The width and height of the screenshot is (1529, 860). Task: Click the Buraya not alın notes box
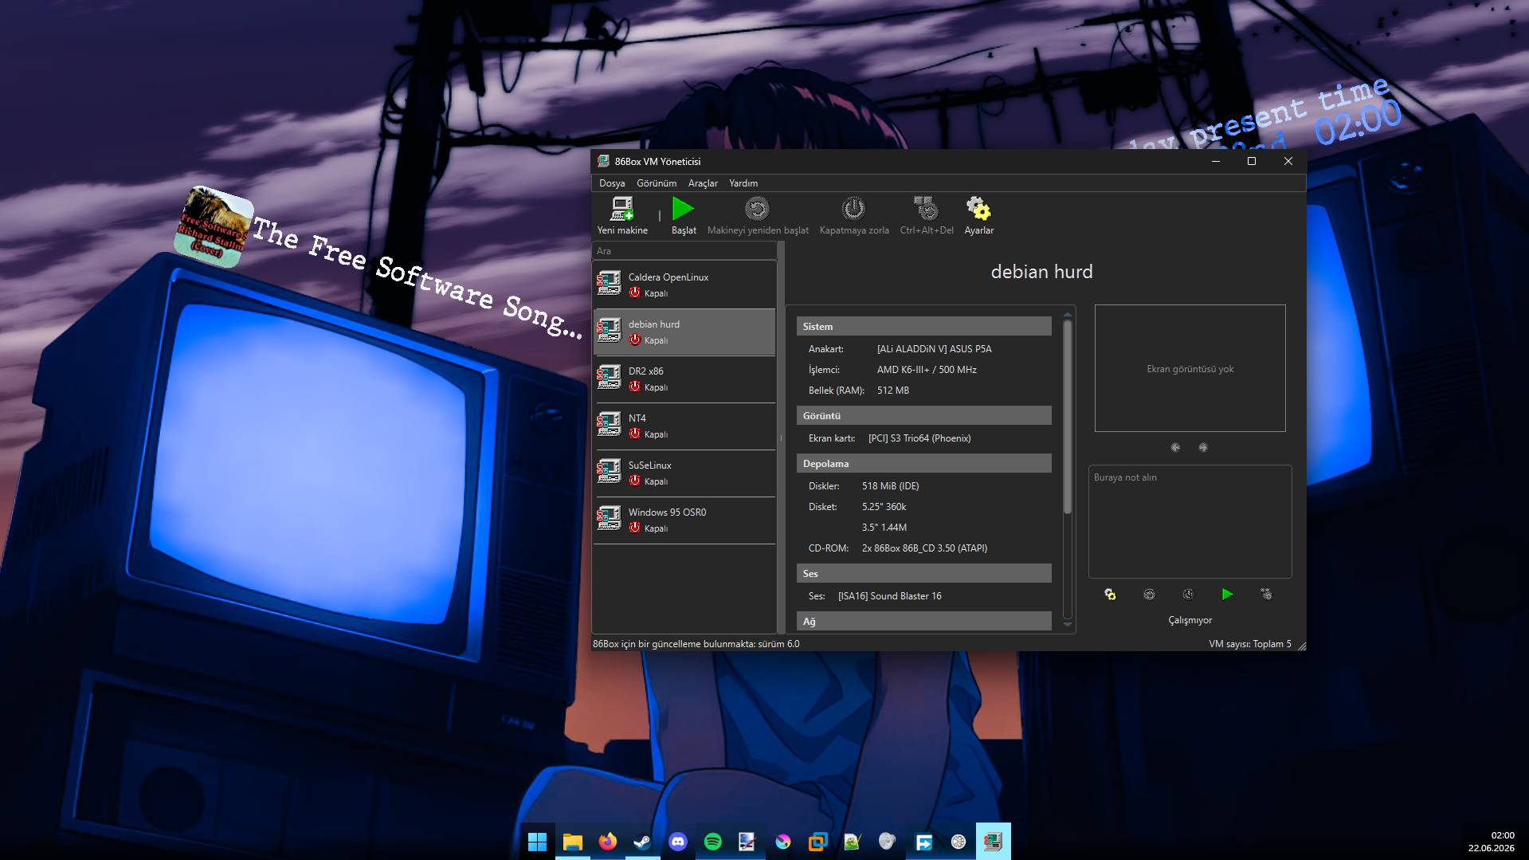pos(1190,522)
